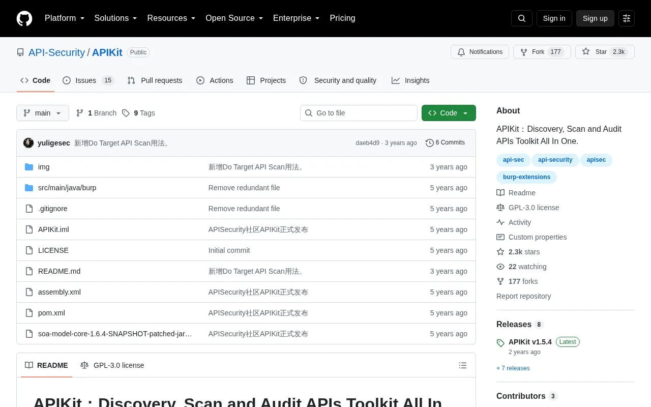Image resolution: width=651 pixels, height=407 pixels.
Task: Click the Sign up button
Action: tap(595, 18)
